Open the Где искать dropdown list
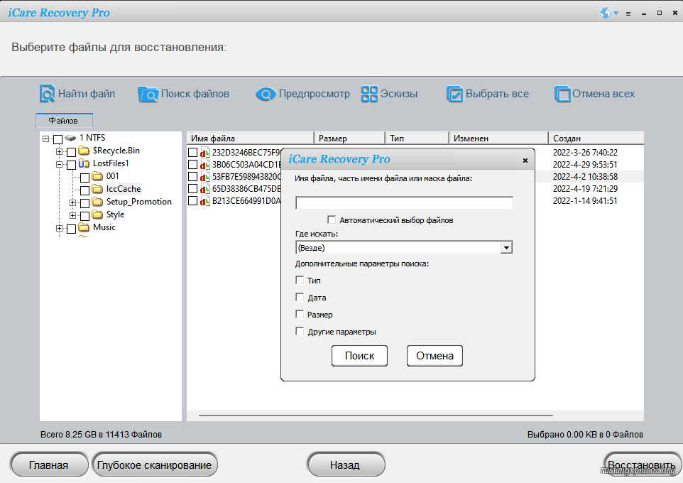The image size is (683, 483). point(506,248)
